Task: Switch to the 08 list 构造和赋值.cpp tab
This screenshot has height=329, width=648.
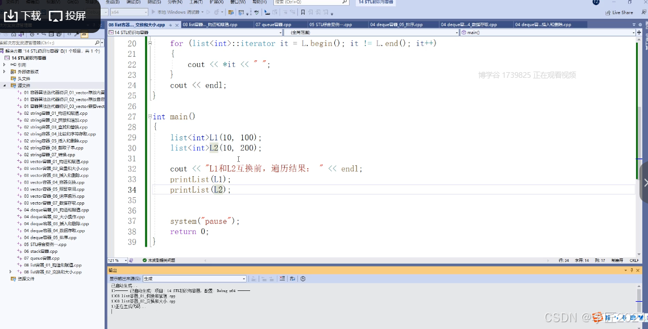Action: click(x=210, y=25)
